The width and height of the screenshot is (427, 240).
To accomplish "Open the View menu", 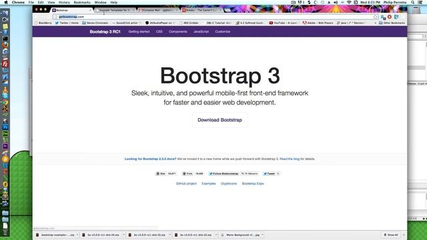I will coord(51,2).
